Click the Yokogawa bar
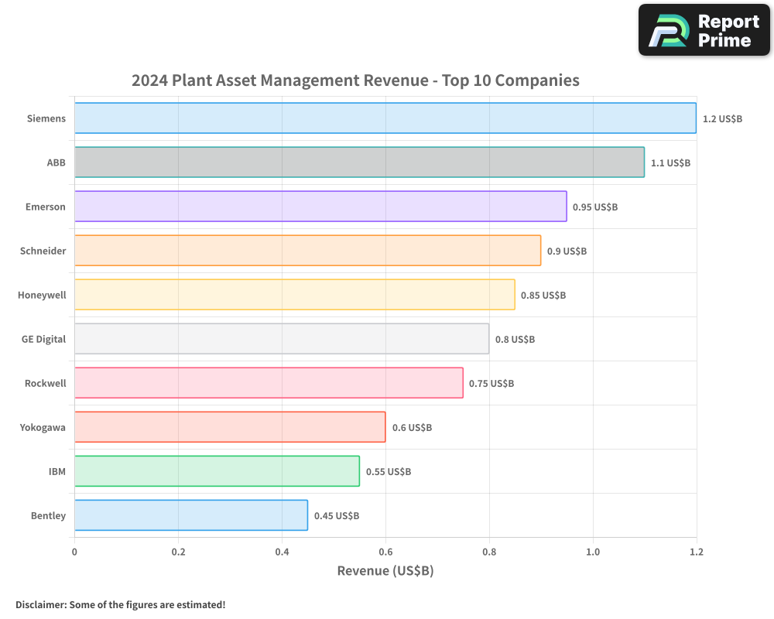The width and height of the screenshot is (774, 619). tap(229, 427)
